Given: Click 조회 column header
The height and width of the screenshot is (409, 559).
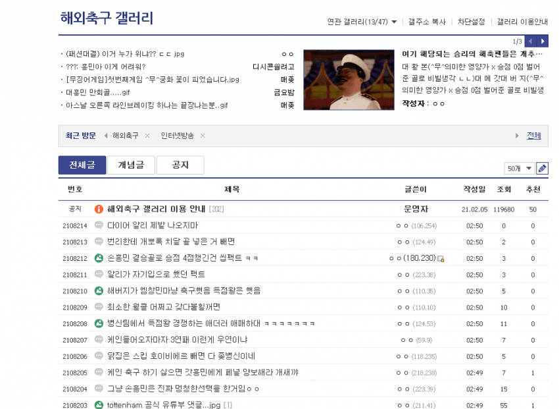Looking at the screenshot, I should pos(504,189).
